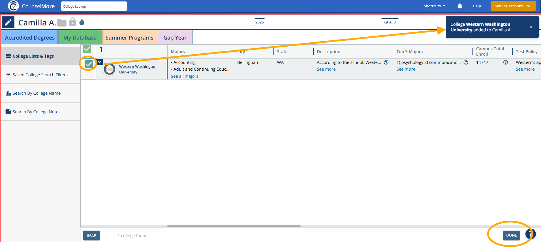The width and height of the screenshot is (541, 247).
Task: Open Search By College Name
Action: [x=40, y=93]
